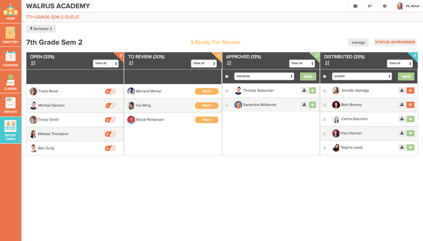The height and width of the screenshot is (241, 423).
Task: Tick Regina Lewis's checkbox
Action: click(x=325, y=147)
